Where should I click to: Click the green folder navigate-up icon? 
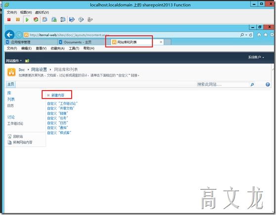pos(27,61)
